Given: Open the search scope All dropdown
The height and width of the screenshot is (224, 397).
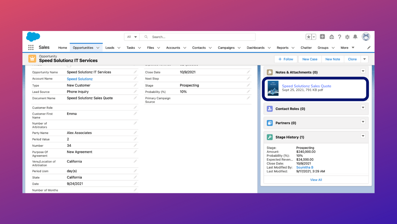Looking at the screenshot, I should 131,37.
